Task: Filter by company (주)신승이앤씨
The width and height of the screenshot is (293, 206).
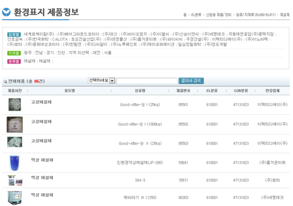Action: 185,34
